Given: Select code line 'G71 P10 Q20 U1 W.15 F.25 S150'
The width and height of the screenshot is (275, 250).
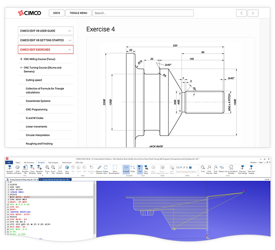Looking at the screenshot, I should click(x=30, y=224).
